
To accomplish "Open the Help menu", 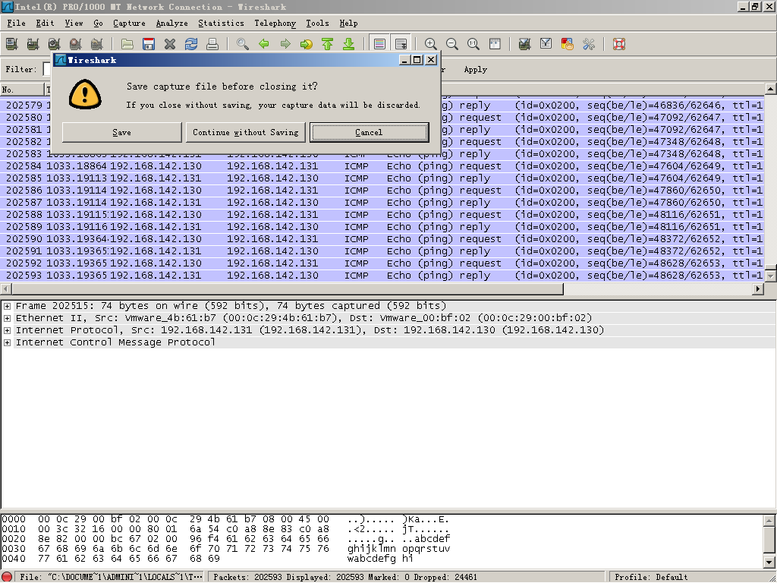I will (x=348, y=24).
